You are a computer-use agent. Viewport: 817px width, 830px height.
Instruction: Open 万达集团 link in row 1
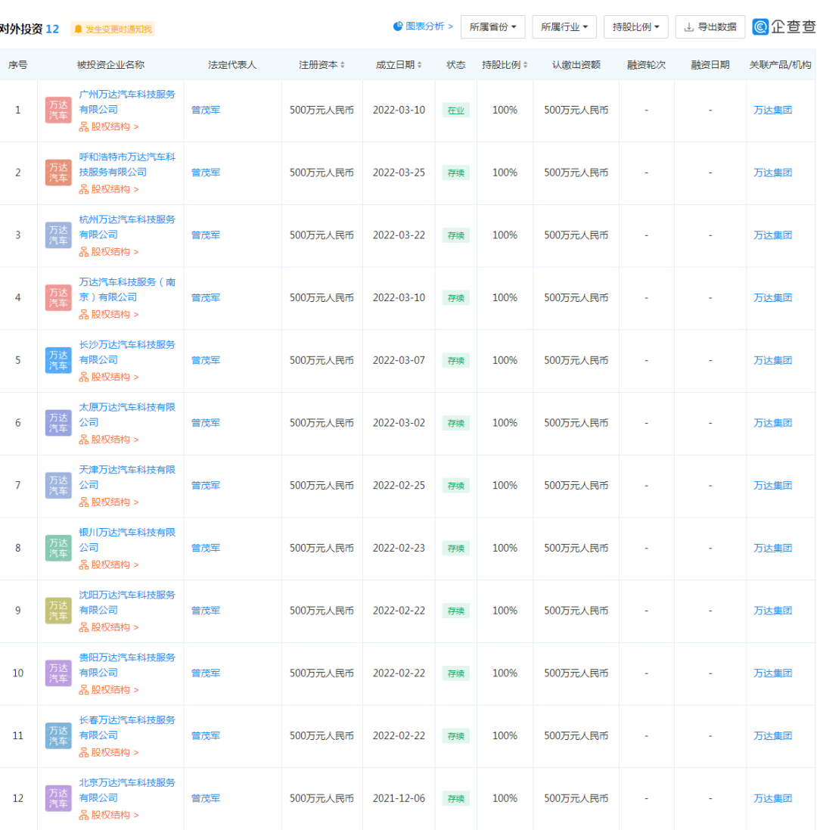click(x=772, y=110)
